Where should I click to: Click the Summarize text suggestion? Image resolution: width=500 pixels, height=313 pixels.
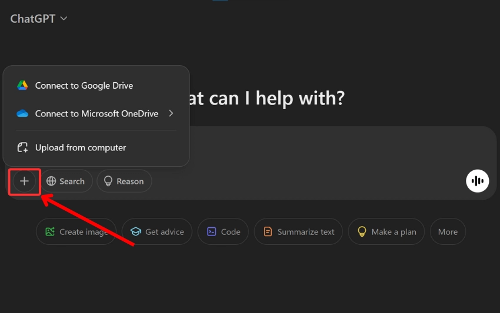[298, 231]
